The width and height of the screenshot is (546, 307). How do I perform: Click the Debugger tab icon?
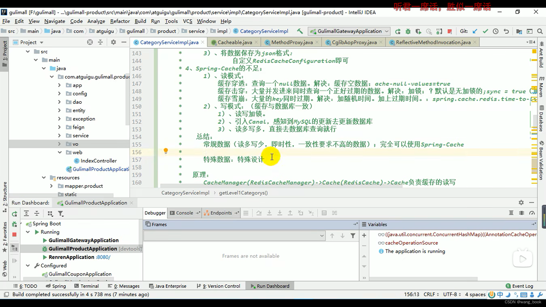pos(155,213)
